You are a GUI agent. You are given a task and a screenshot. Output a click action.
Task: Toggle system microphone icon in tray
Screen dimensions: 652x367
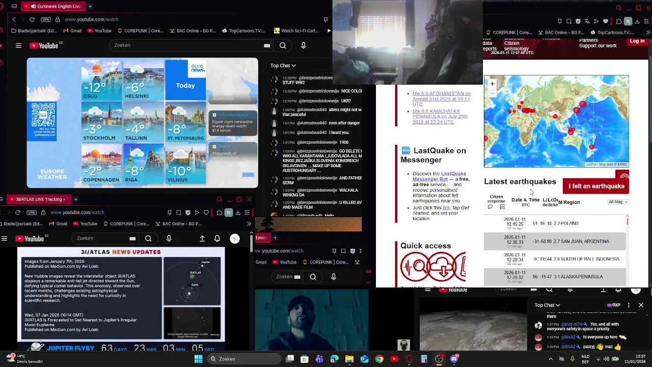click(x=573, y=359)
